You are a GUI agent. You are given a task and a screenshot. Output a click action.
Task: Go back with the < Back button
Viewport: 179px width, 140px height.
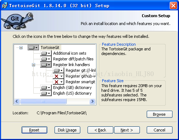tap(100, 130)
